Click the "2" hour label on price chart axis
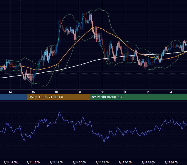Image resolution: width=187 pixels, height=165 pixels. (x=148, y=92)
